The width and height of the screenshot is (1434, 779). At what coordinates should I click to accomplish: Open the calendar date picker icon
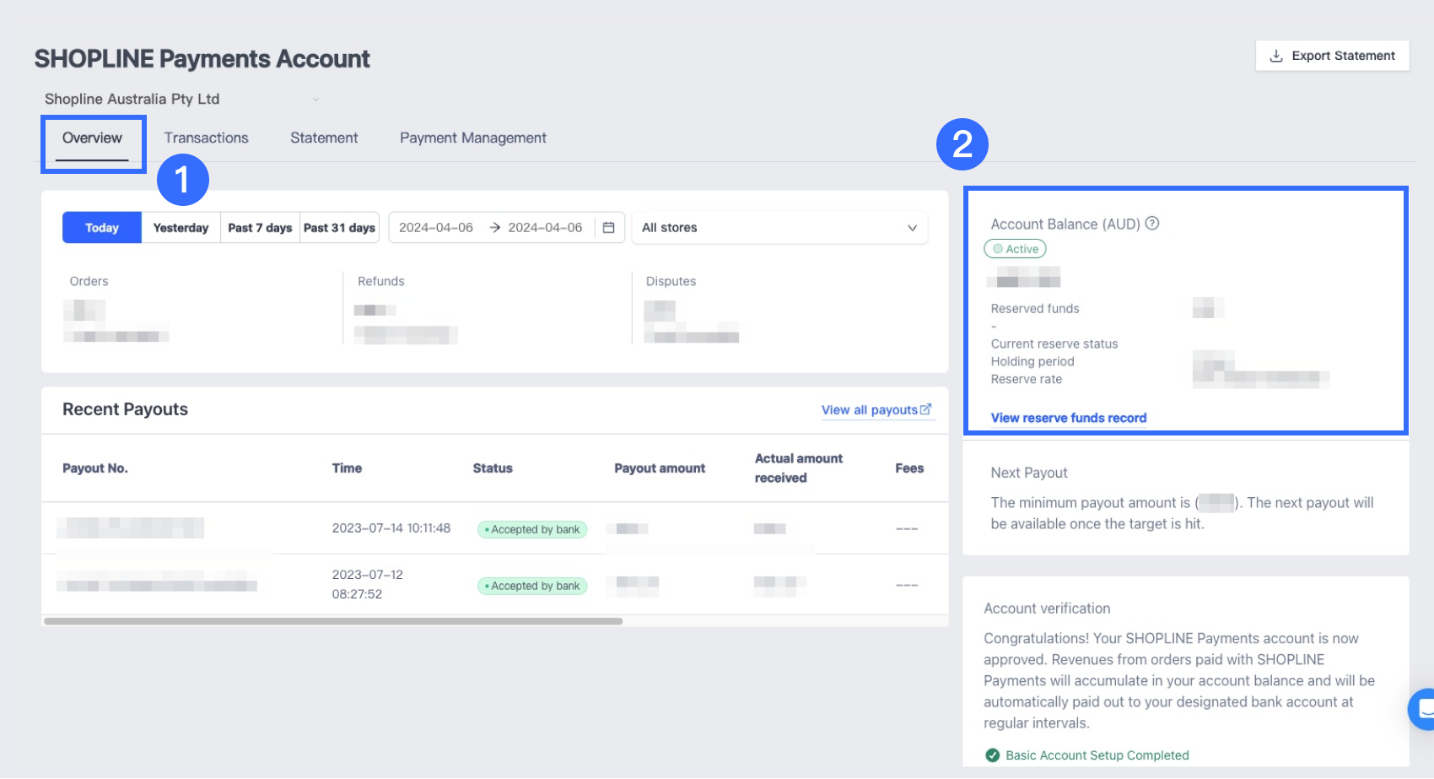click(x=608, y=228)
